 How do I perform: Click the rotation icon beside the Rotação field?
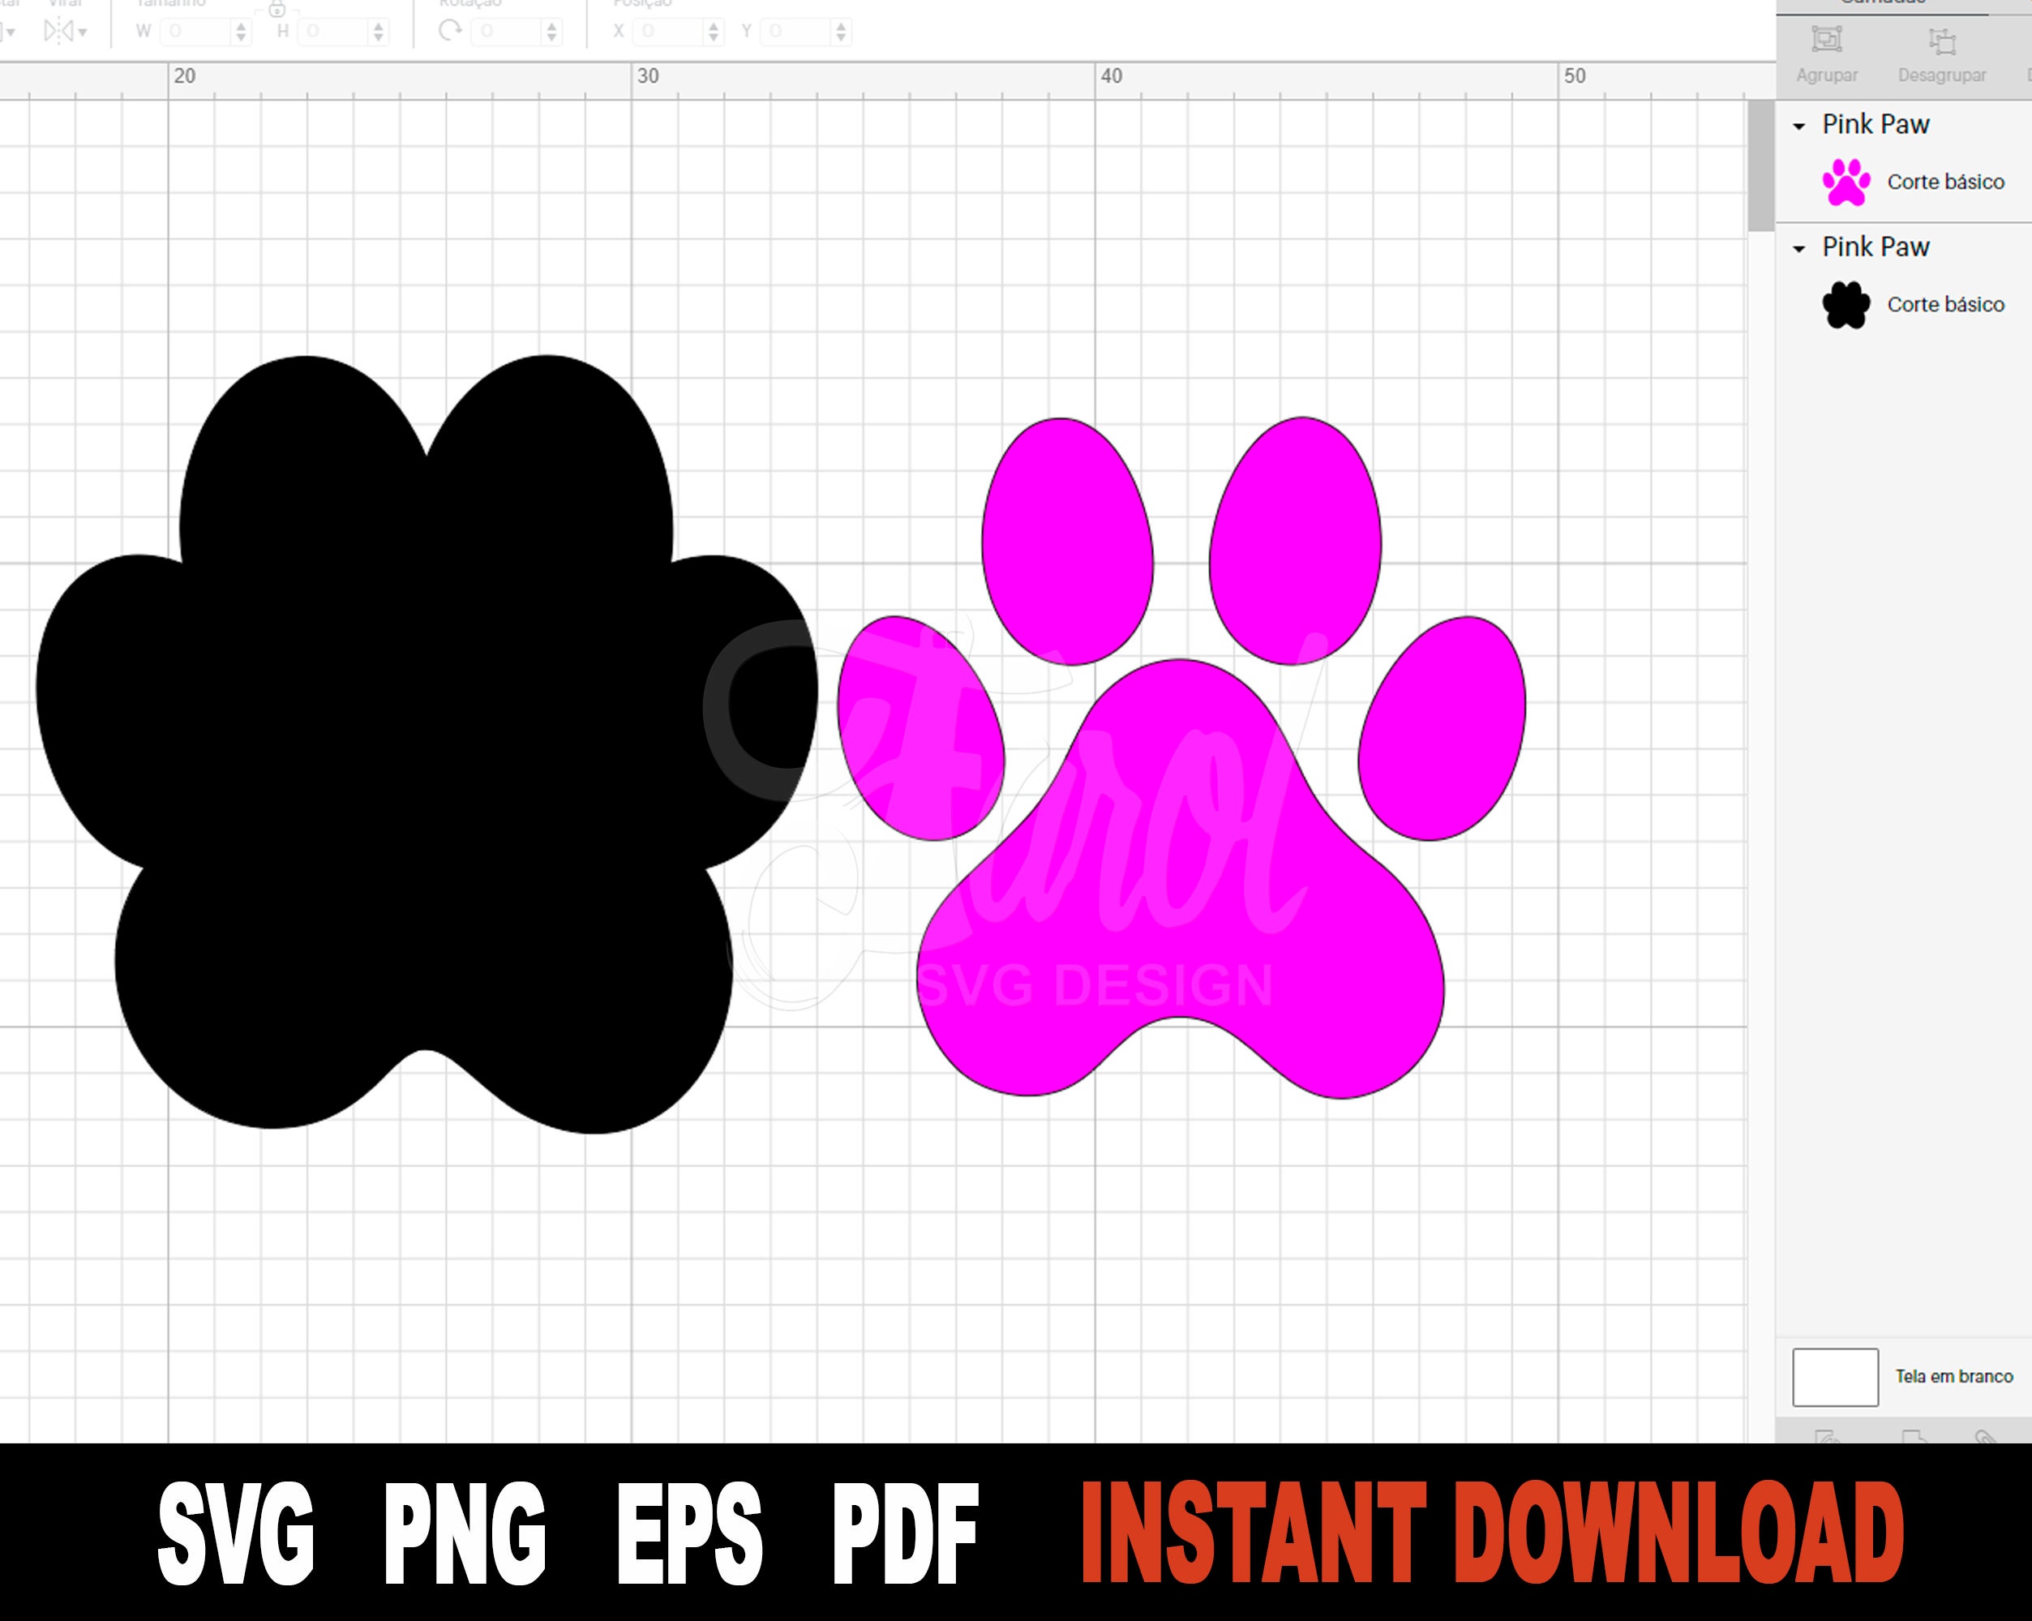tap(452, 31)
